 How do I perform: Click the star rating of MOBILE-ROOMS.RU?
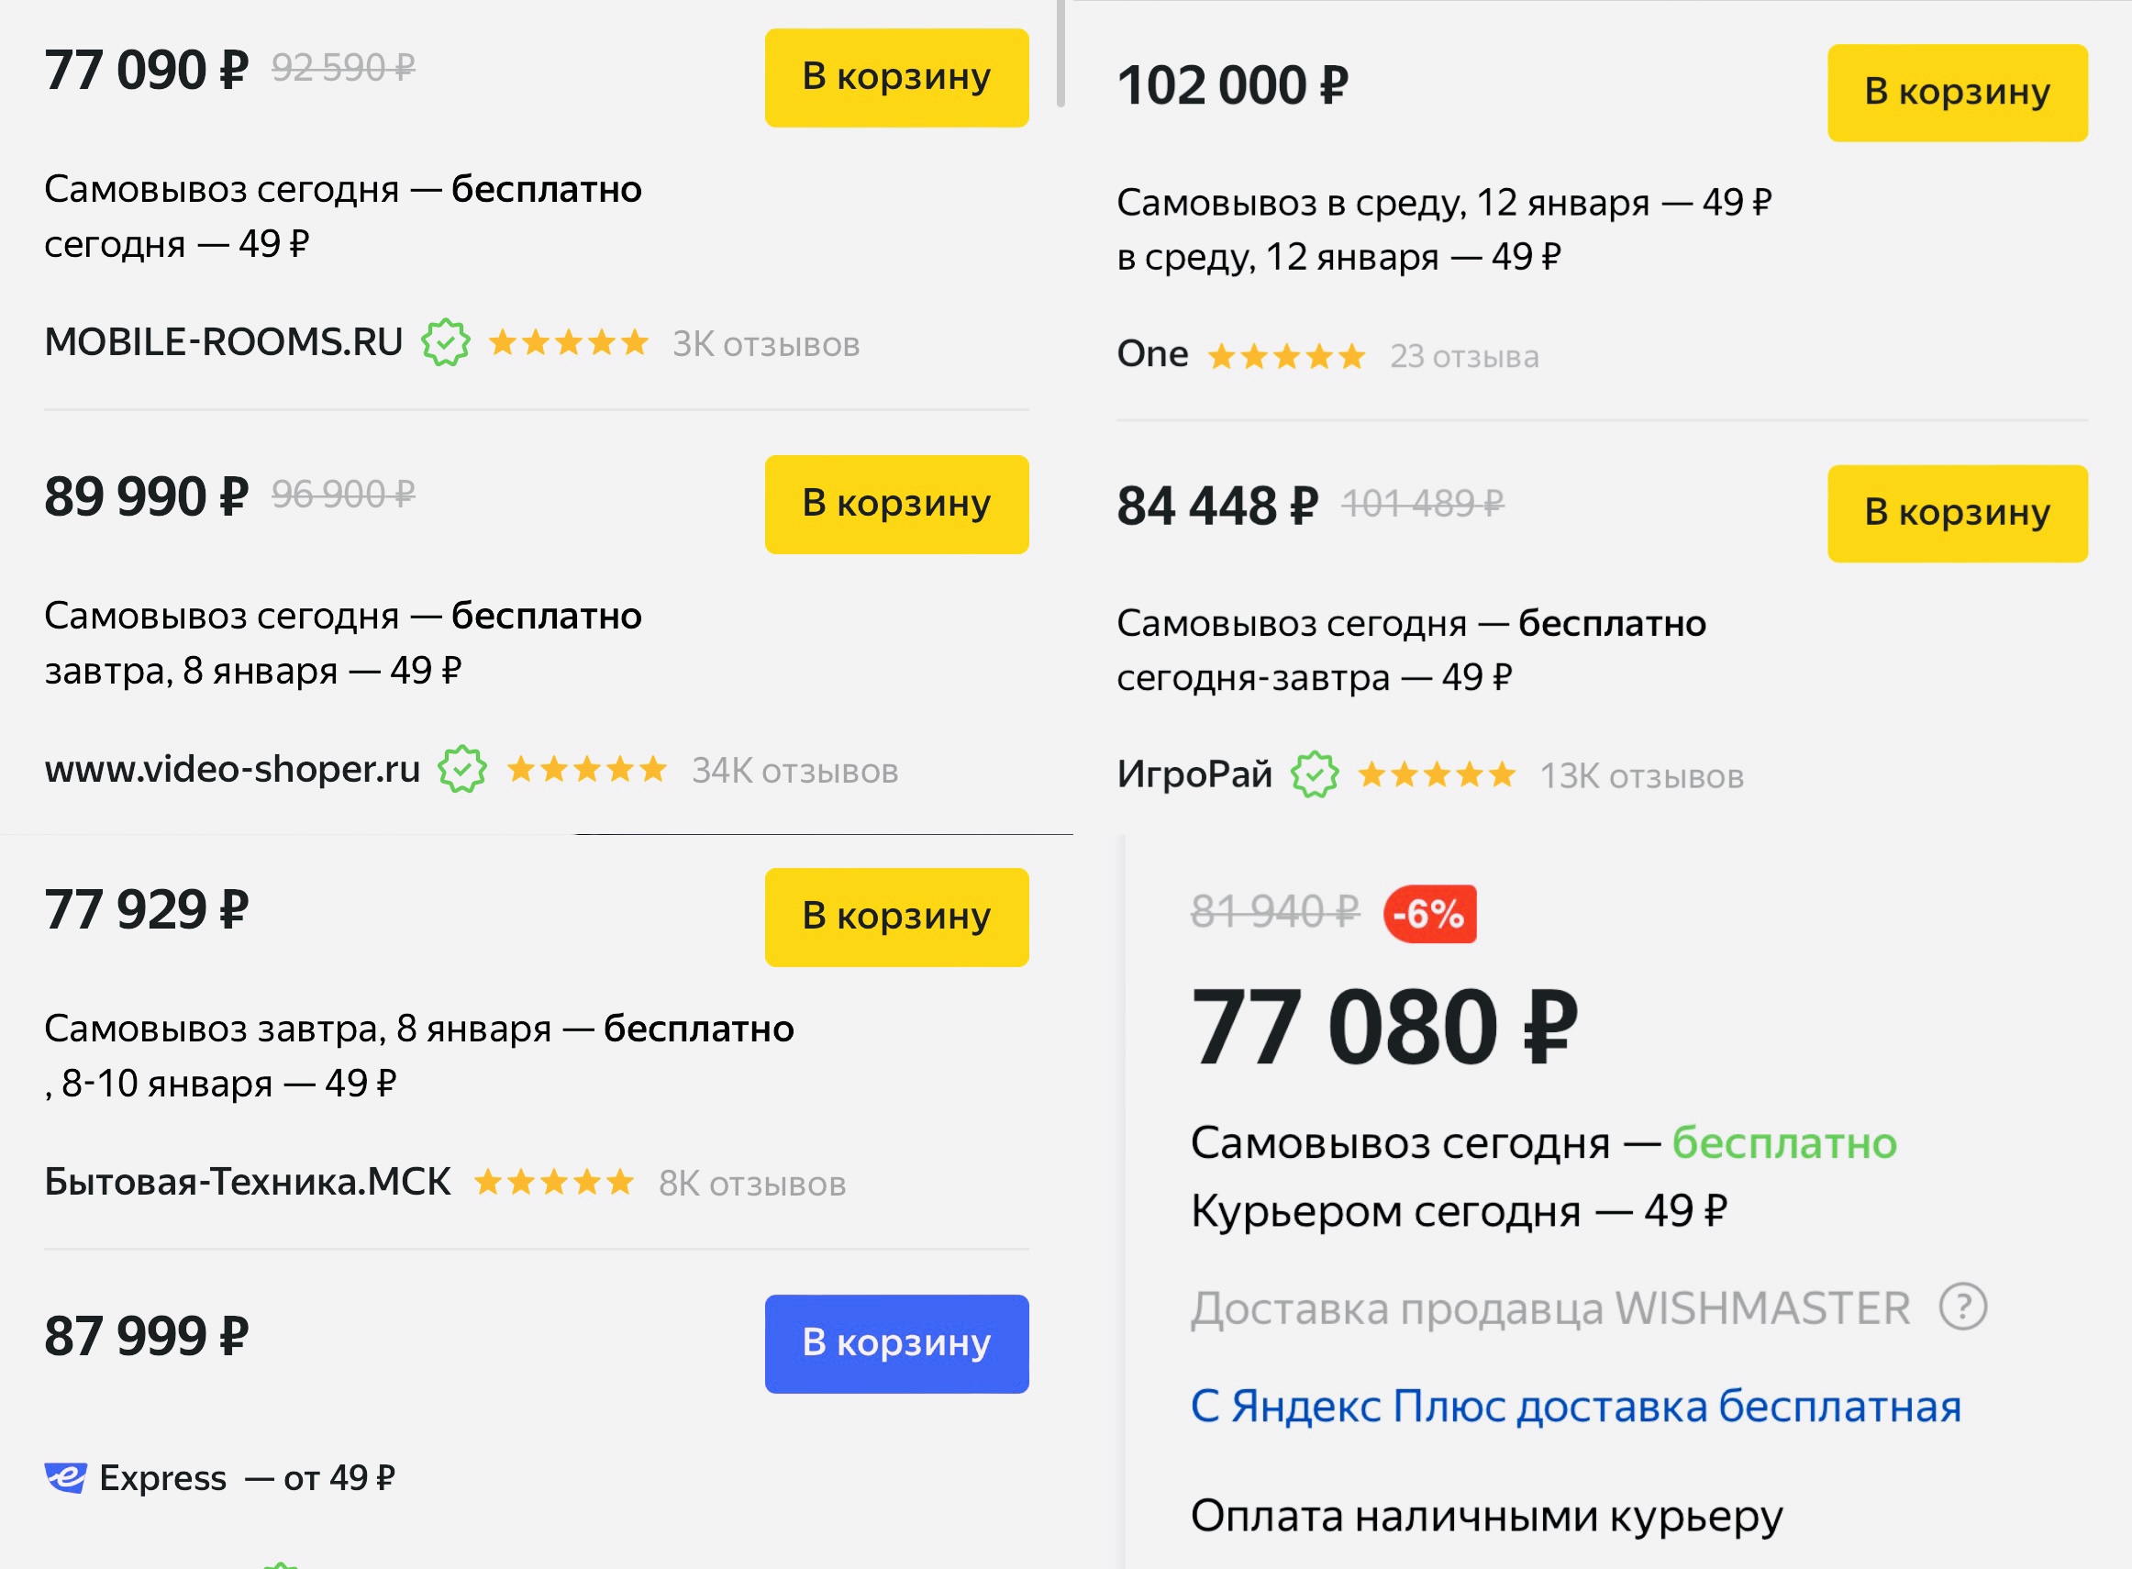pyautogui.click(x=569, y=342)
